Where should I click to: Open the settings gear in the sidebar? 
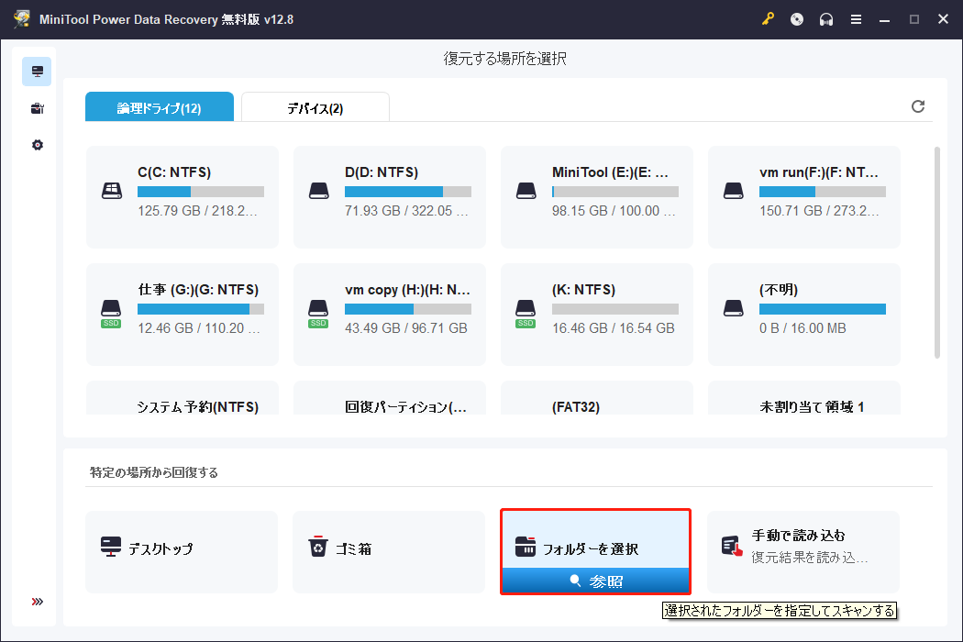(x=36, y=144)
